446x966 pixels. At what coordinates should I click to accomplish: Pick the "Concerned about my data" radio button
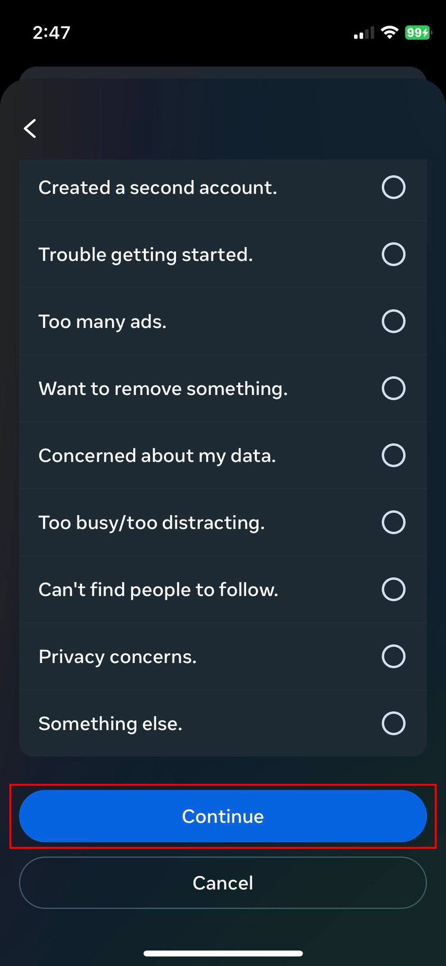point(393,455)
